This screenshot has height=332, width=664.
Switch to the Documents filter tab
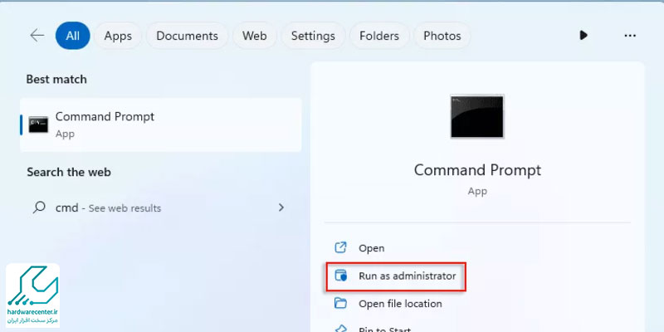(x=188, y=36)
